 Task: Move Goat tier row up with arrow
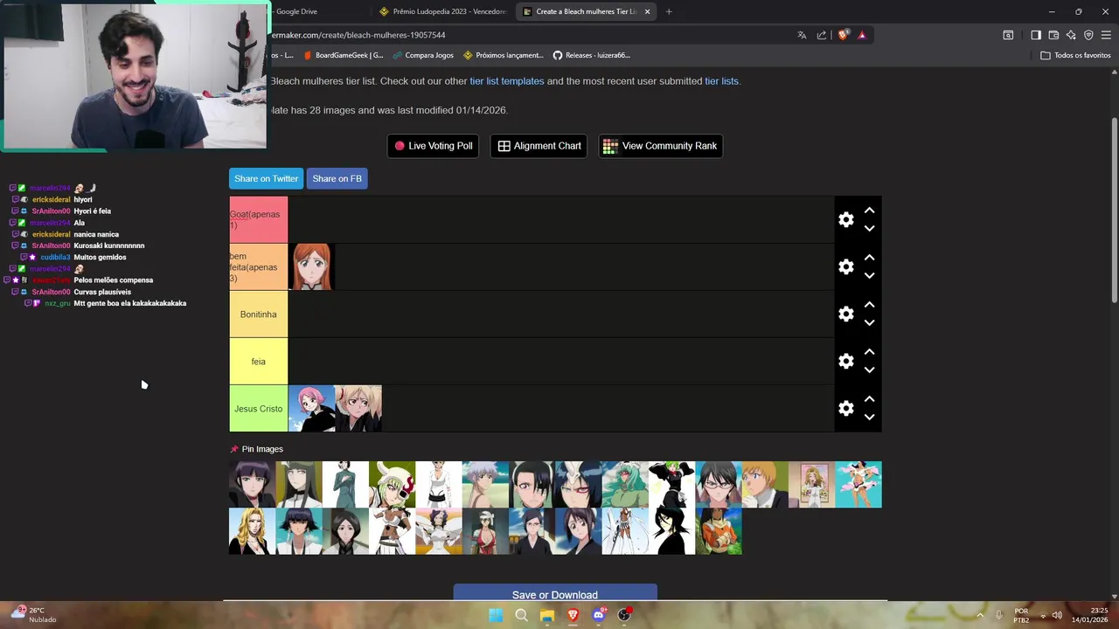869,211
